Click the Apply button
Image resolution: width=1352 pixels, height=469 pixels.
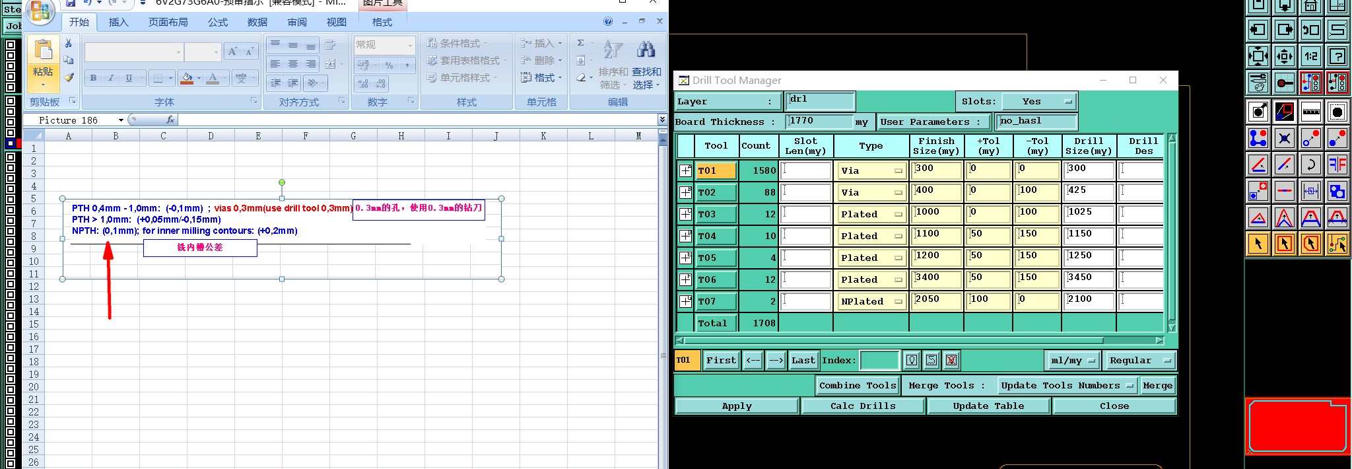coord(737,406)
